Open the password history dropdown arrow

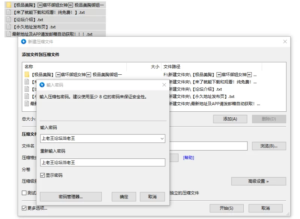pyautogui.click(x=162, y=139)
